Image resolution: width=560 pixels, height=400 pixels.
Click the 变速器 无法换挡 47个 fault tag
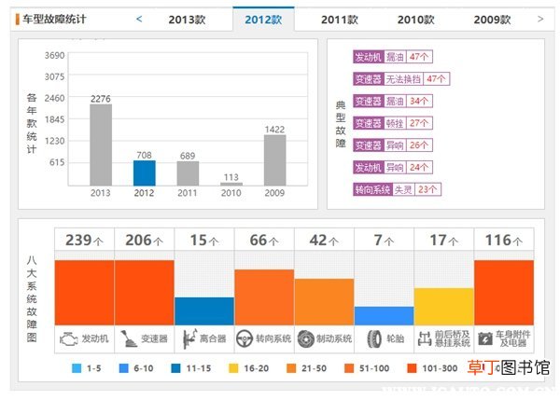coord(401,79)
